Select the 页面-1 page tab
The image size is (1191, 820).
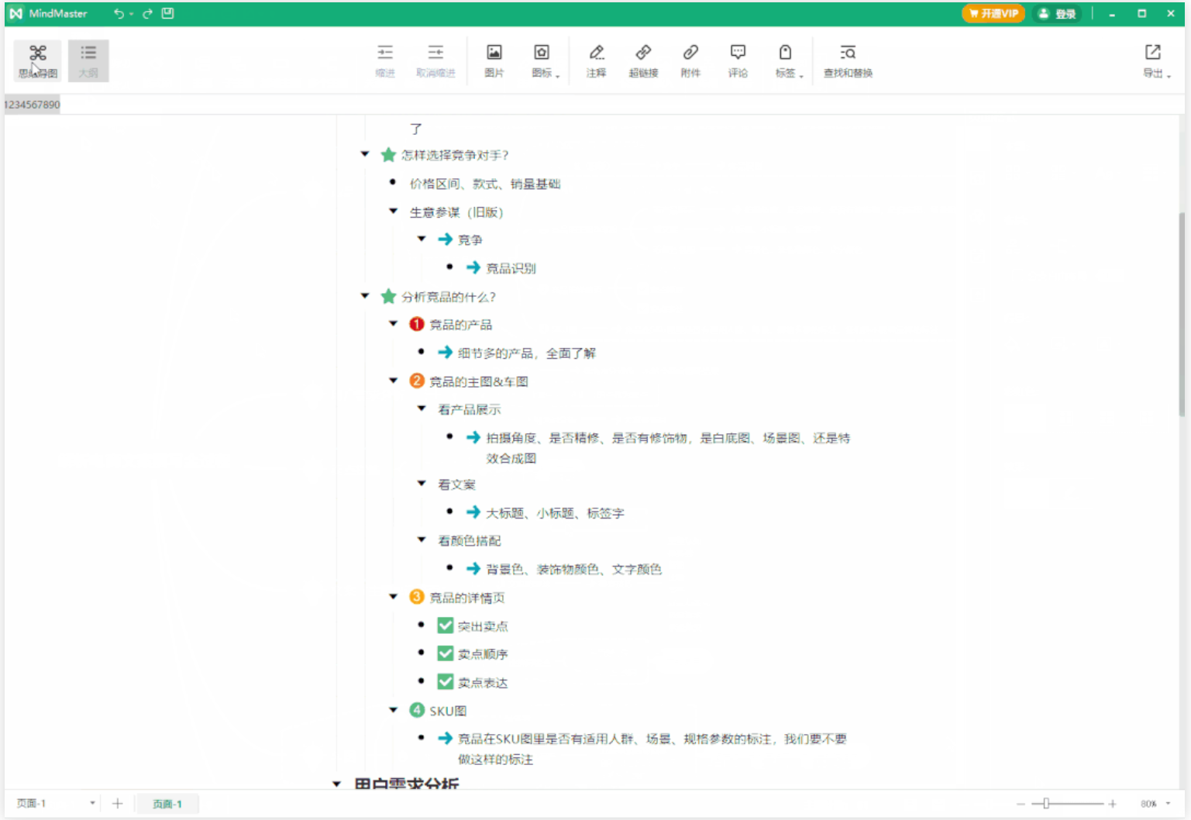pos(167,804)
